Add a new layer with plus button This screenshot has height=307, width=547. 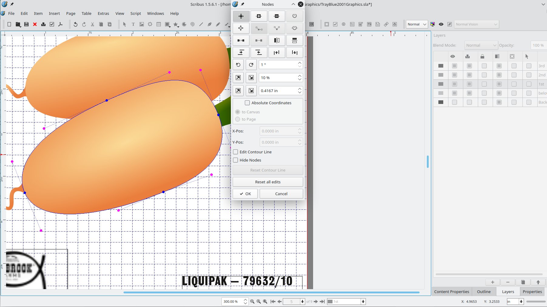click(493, 282)
